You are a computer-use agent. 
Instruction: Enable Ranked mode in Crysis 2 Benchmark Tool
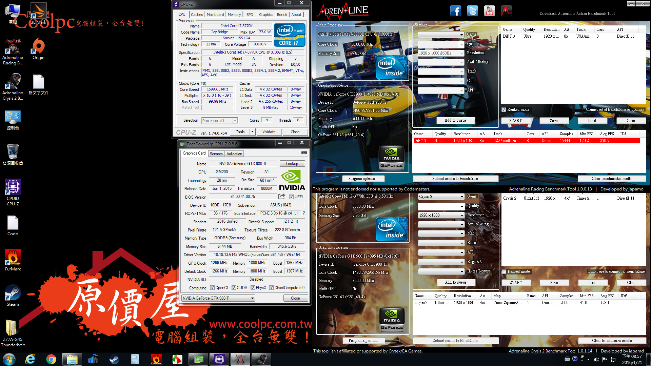[504, 271]
